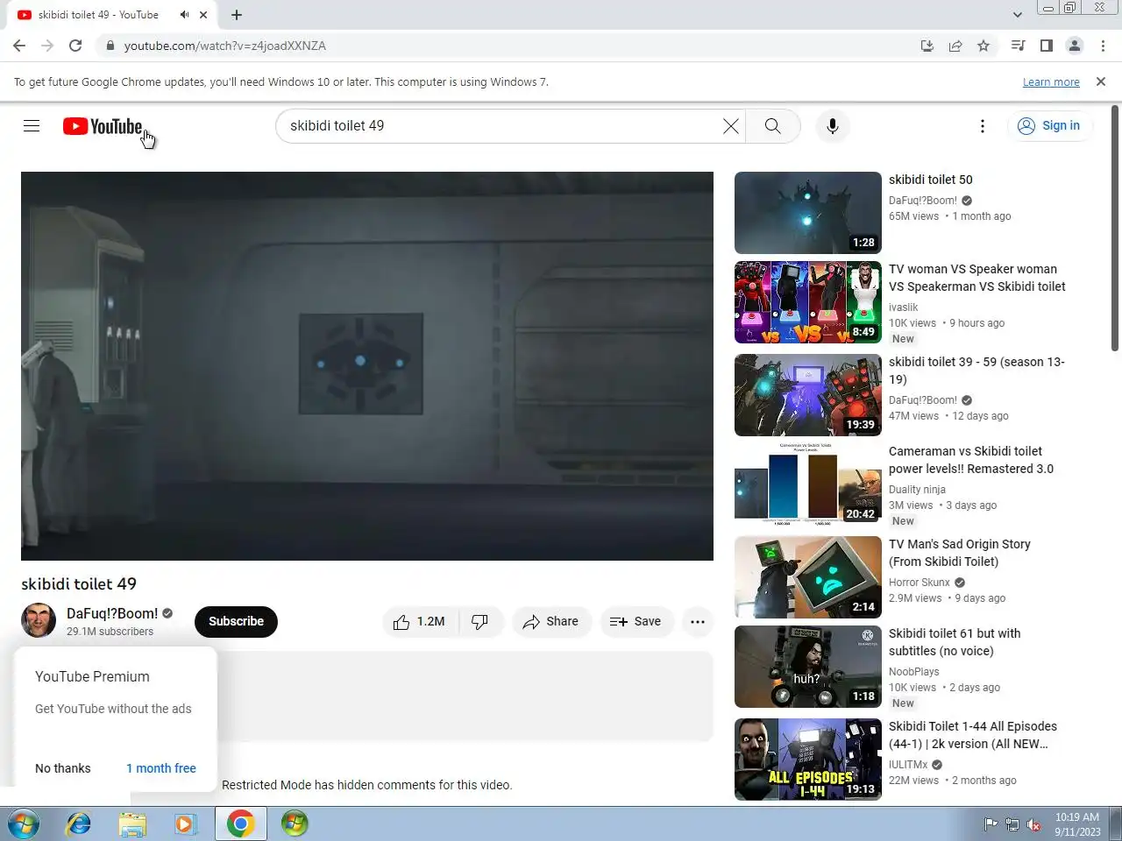Click the NoobPlays channel name

[x=914, y=672]
